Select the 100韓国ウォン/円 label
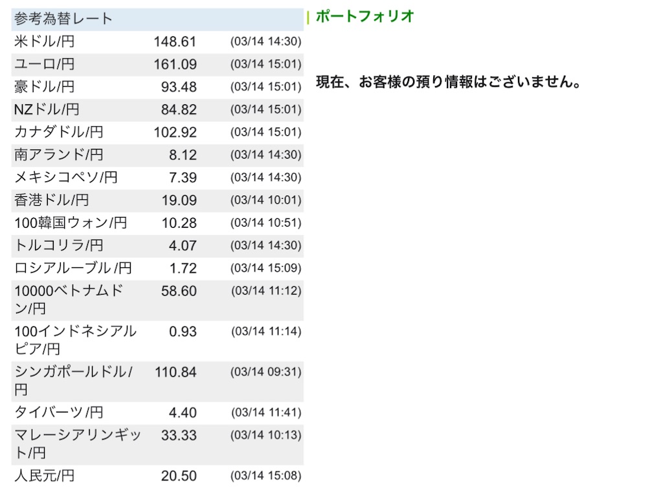The width and height of the screenshot is (663, 494). 71,223
